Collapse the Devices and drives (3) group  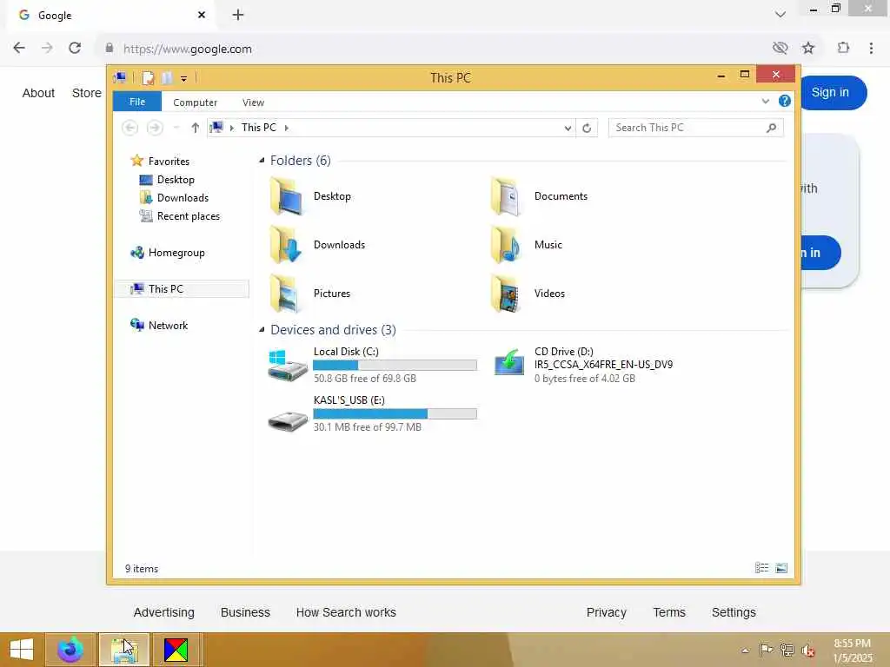pyautogui.click(x=262, y=329)
